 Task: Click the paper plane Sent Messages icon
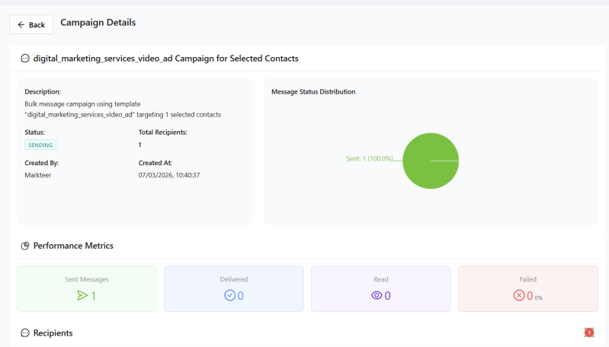pyautogui.click(x=82, y=295)
